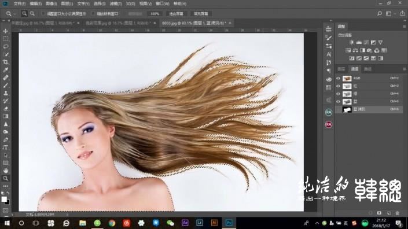This screenshot has width=408, height=229.
Task: Enable zoom all windows checkbox
Action: click(93, 13)
